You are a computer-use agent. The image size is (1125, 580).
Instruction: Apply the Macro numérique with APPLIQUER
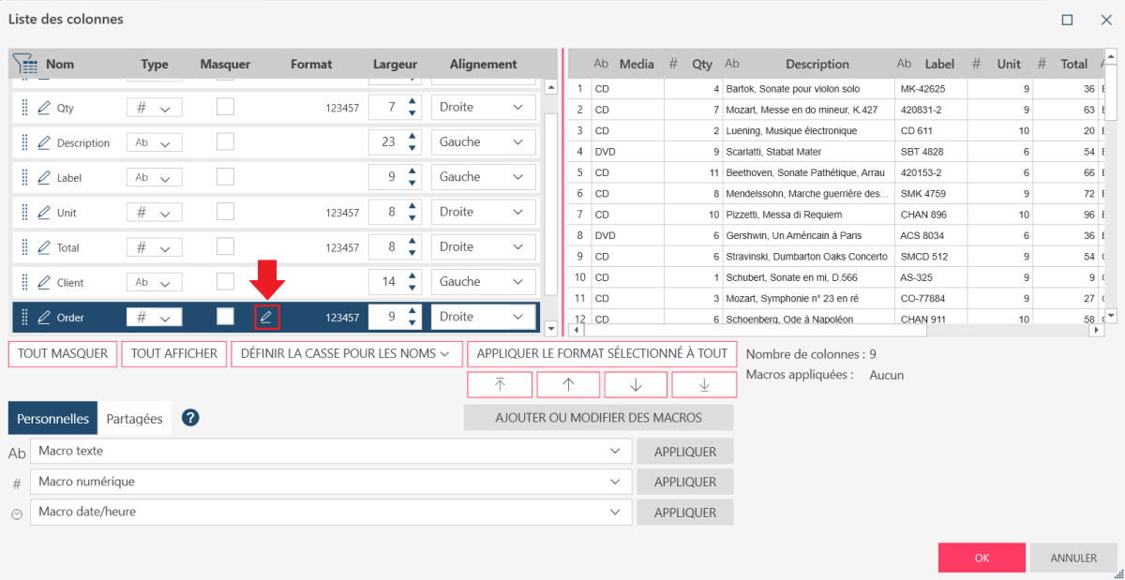[x=685, y=482]
